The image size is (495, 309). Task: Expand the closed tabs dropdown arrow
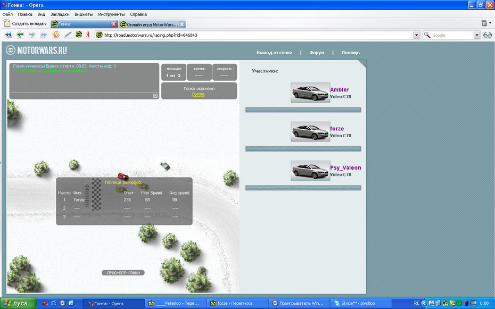490,23
